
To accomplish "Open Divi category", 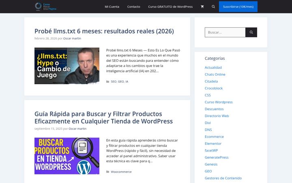I will click(208, 123).
